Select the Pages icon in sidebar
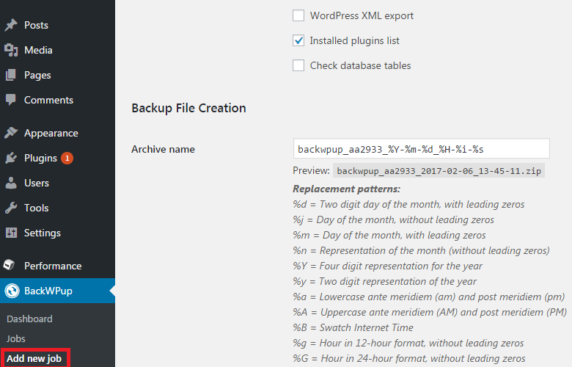Viewport: 572px width, 367px height. (11, 75)
